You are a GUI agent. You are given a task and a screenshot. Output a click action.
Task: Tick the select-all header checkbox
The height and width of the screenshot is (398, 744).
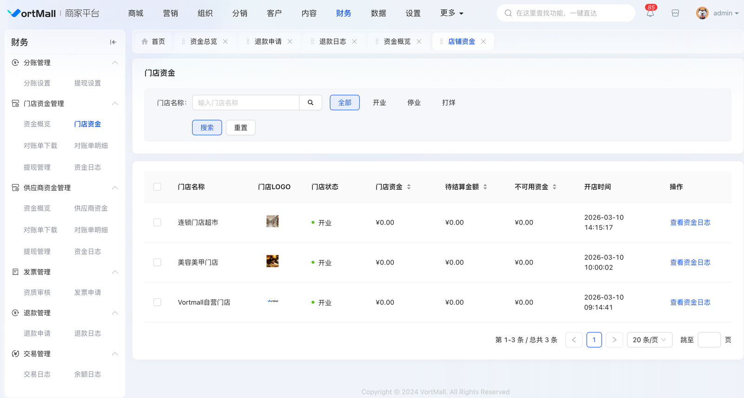click(157, 187)
